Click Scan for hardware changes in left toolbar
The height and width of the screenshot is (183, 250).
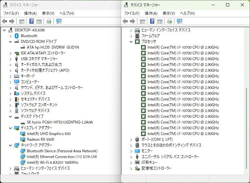tap(59, 21)
